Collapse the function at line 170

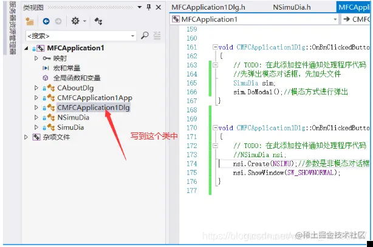215,127
